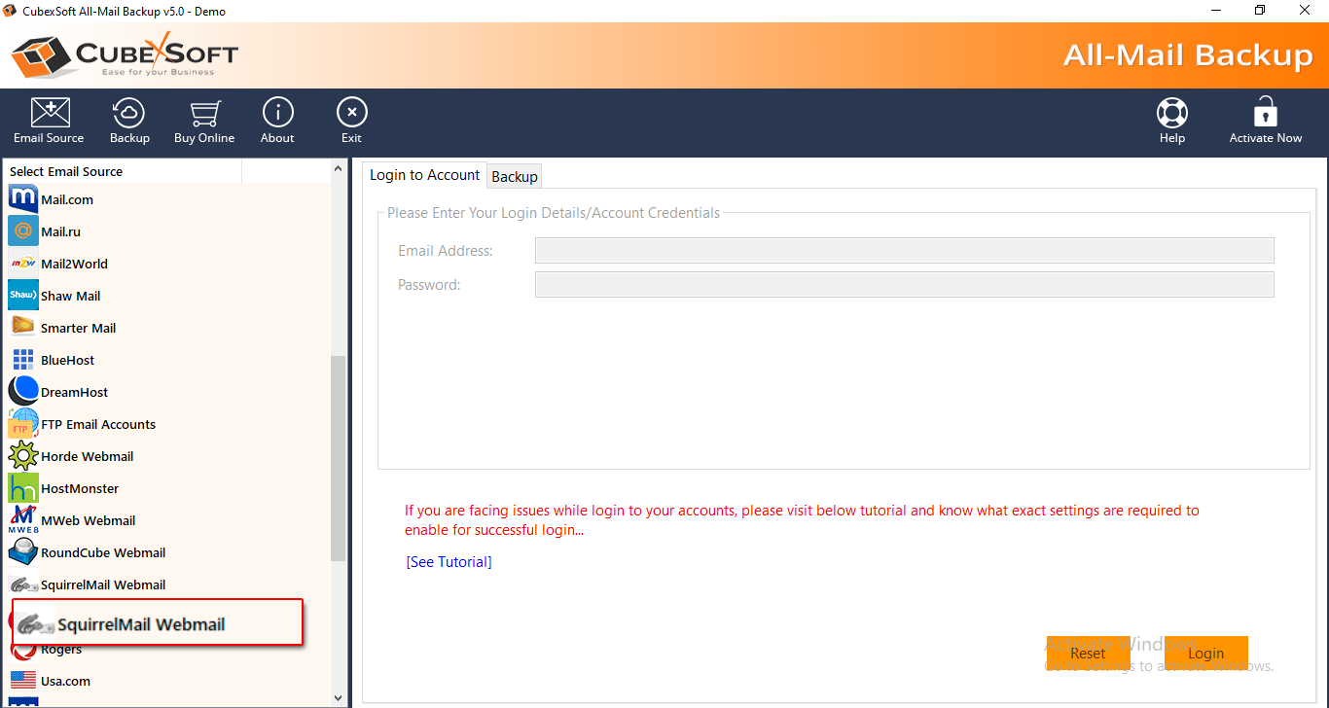Choose Shaw Mail in the source list
This screenshot has width=1329, height=708.
click(x=70, y=296)
